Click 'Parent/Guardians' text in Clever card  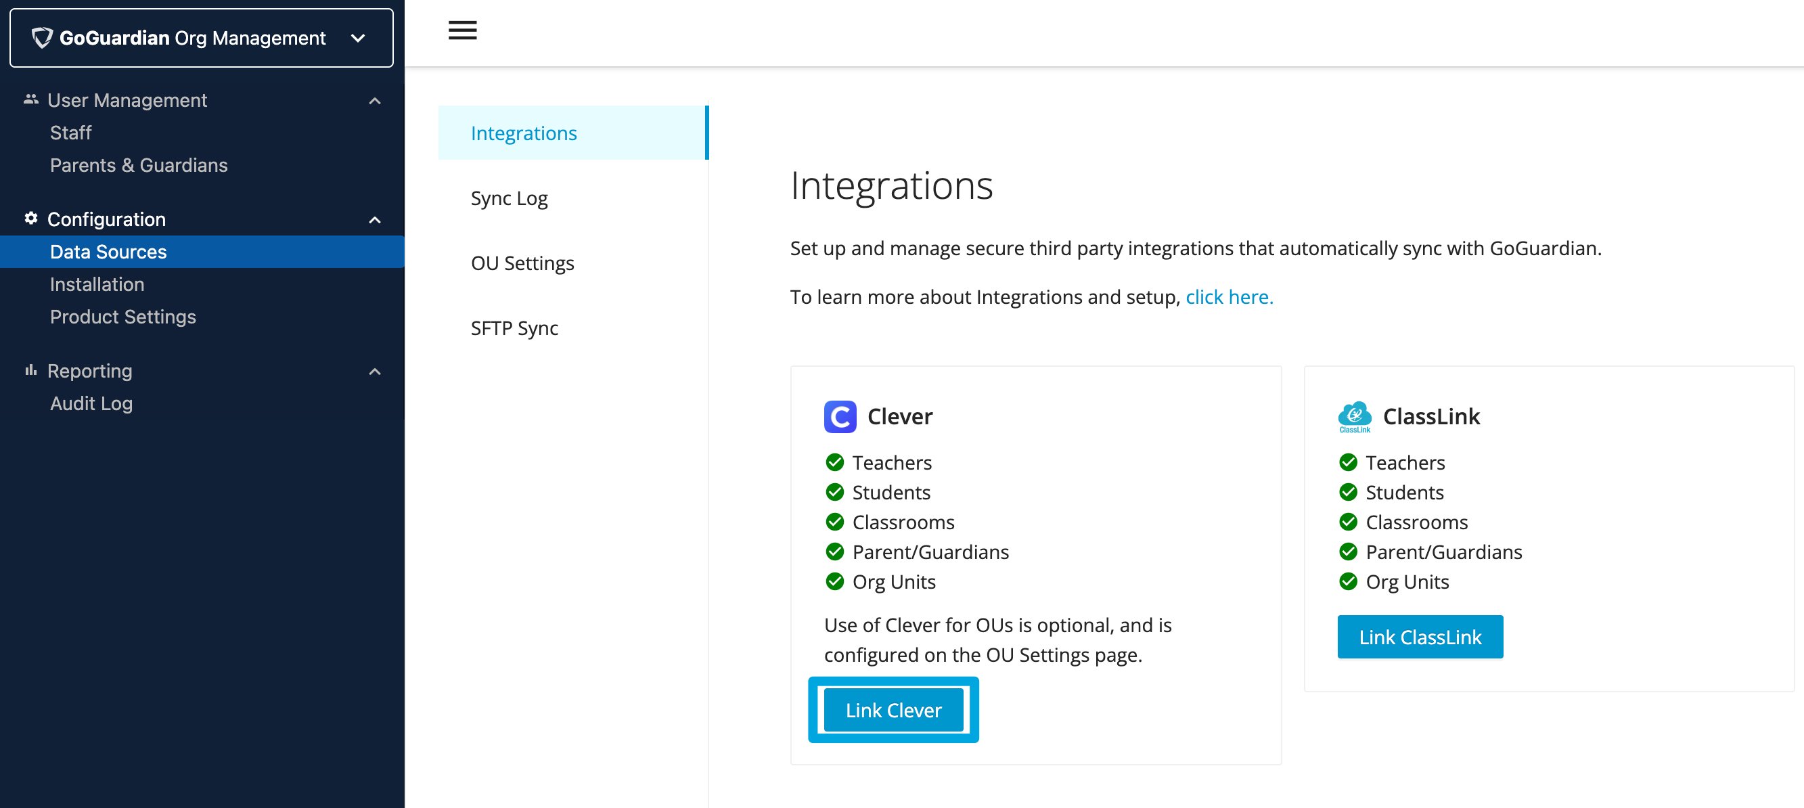tap(930, 552)
